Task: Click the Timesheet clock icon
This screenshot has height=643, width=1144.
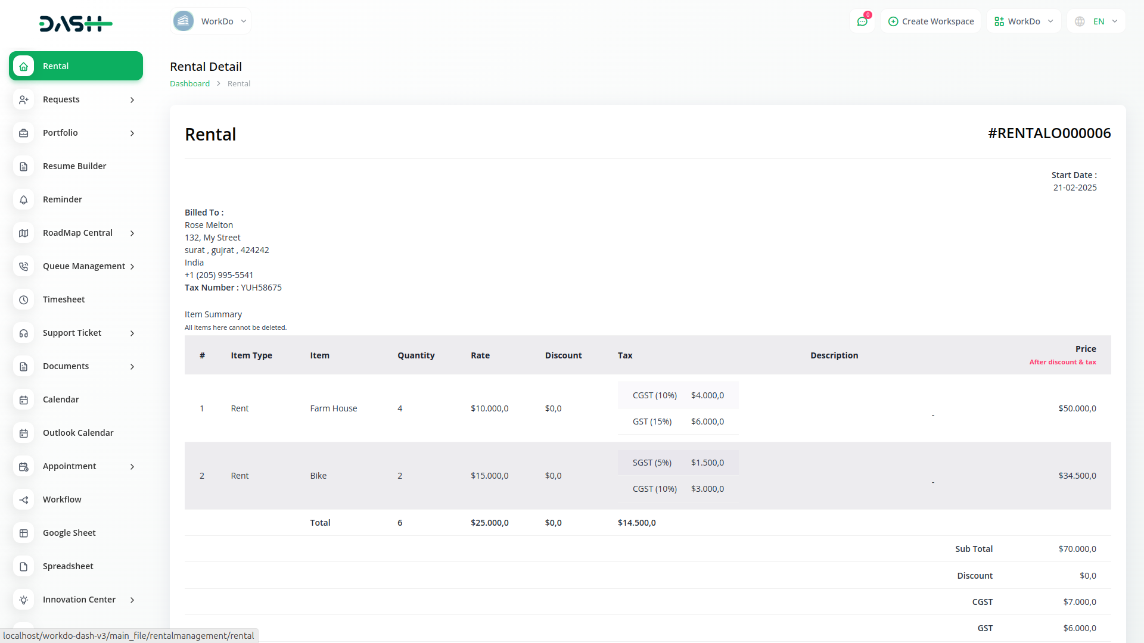Action: point(24,299)
